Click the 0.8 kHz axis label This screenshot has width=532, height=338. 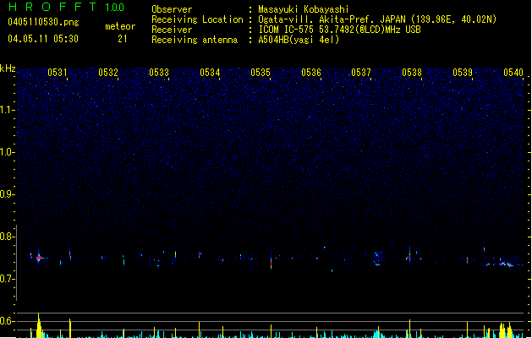(7, 237)
